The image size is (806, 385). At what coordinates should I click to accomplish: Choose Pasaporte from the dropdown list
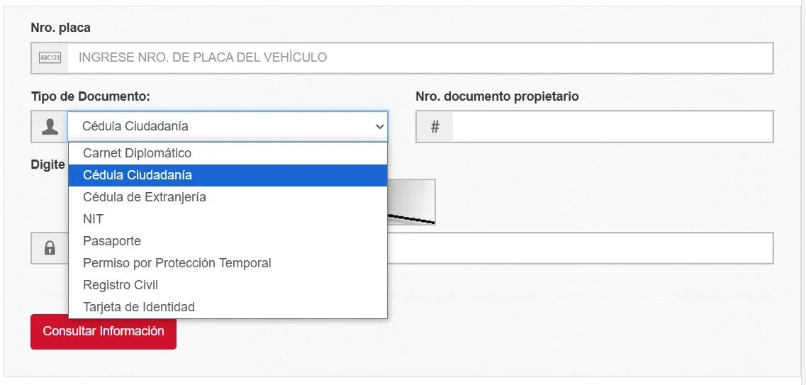(112, 241)
